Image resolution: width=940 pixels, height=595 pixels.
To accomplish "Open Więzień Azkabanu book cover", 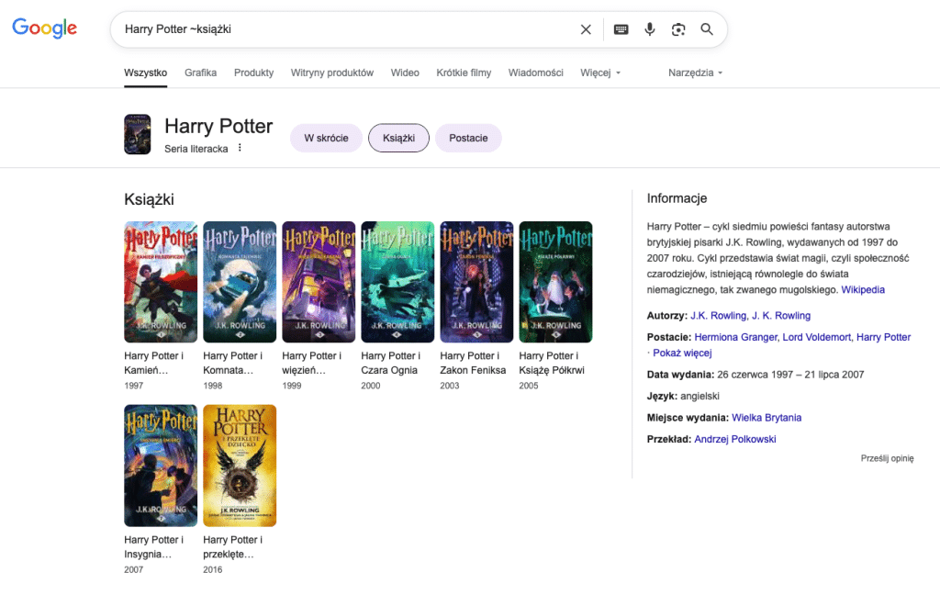I will [319, 282].
